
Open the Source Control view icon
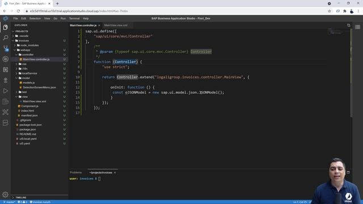coord(6,48)
